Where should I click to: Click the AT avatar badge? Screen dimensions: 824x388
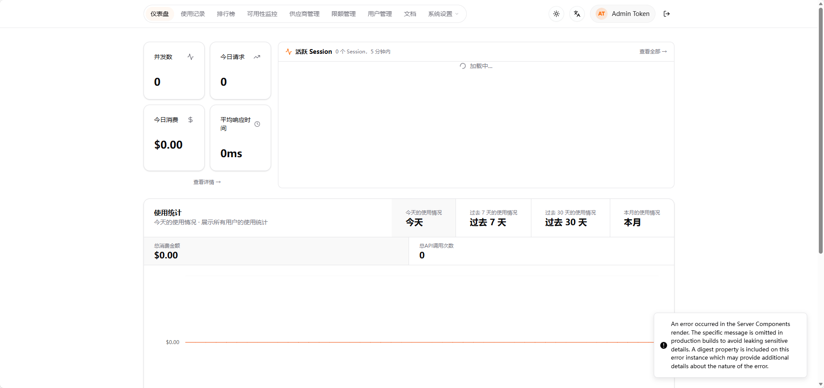click(601, 14)
